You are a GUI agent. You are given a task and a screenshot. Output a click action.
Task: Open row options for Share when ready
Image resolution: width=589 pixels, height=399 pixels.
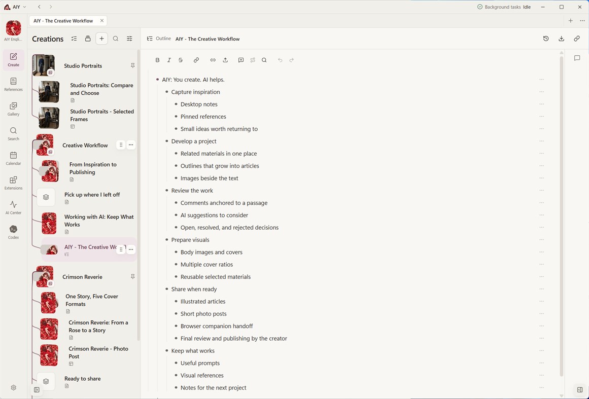[x=542, y=289]
